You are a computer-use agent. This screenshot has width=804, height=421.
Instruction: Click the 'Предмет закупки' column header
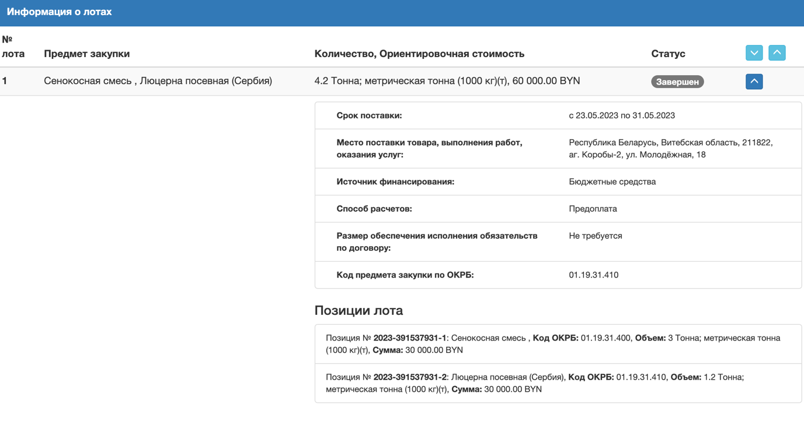86,54
